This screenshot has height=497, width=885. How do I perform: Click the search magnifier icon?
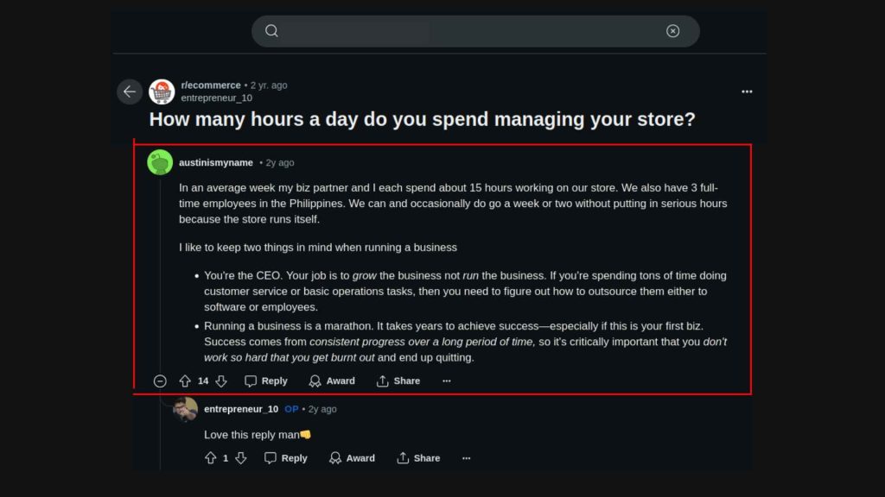[x=271, y=31]
